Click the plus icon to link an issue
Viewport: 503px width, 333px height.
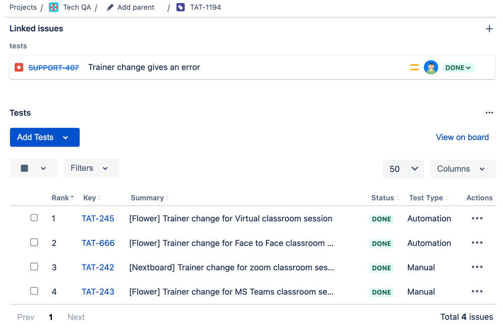[489, 29]
